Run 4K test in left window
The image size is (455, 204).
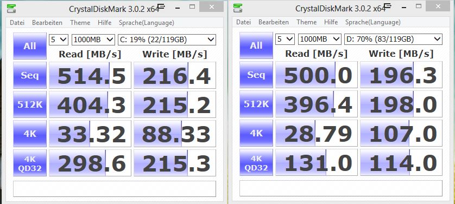click(x=30, y=134)
